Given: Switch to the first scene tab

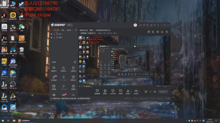Looking at the screenshot, I should [x=56, y=30].
